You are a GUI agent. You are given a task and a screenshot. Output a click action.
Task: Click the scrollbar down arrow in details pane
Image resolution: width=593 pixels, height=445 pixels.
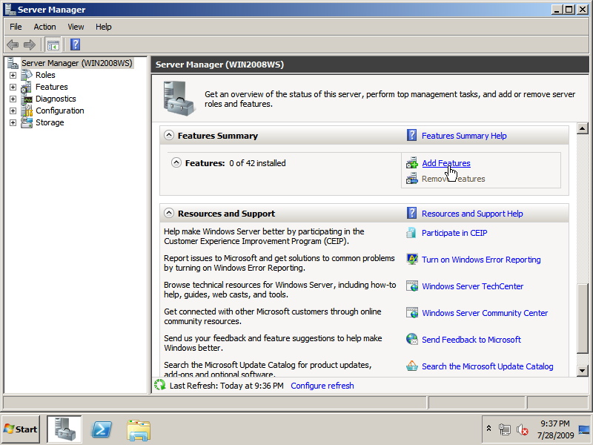click(583, 371)
